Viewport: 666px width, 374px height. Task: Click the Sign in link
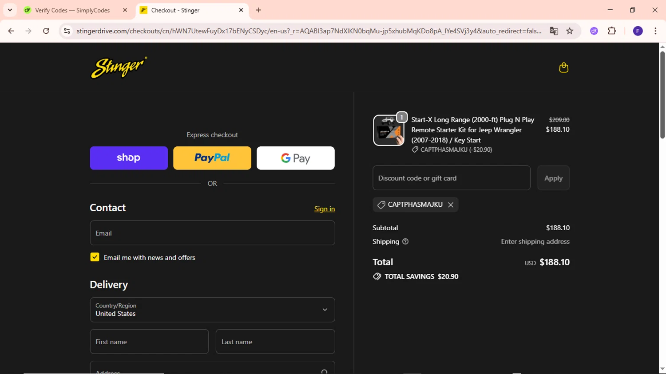pyautogui.click(x=325, y=209)
